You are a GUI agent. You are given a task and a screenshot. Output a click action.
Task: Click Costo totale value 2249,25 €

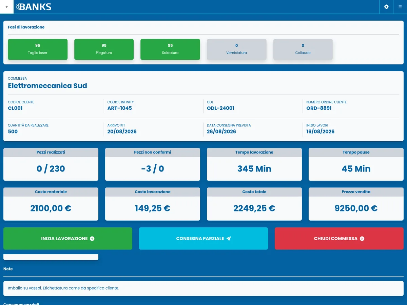254,208
